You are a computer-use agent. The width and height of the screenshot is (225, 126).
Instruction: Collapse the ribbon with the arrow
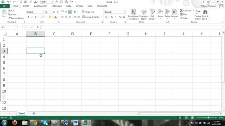pyautogui.click(x=223, y=22)
